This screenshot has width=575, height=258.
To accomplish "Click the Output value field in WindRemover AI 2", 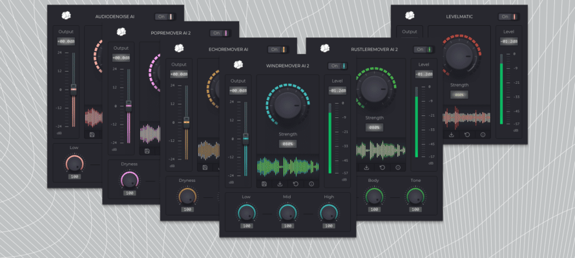I will point(238,91).
